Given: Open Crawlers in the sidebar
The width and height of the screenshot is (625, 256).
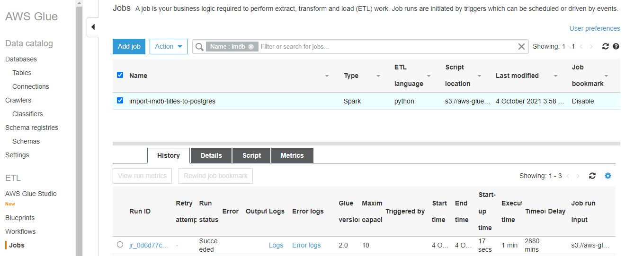Looking at the screenshot, I should click(x=18, y=100).
